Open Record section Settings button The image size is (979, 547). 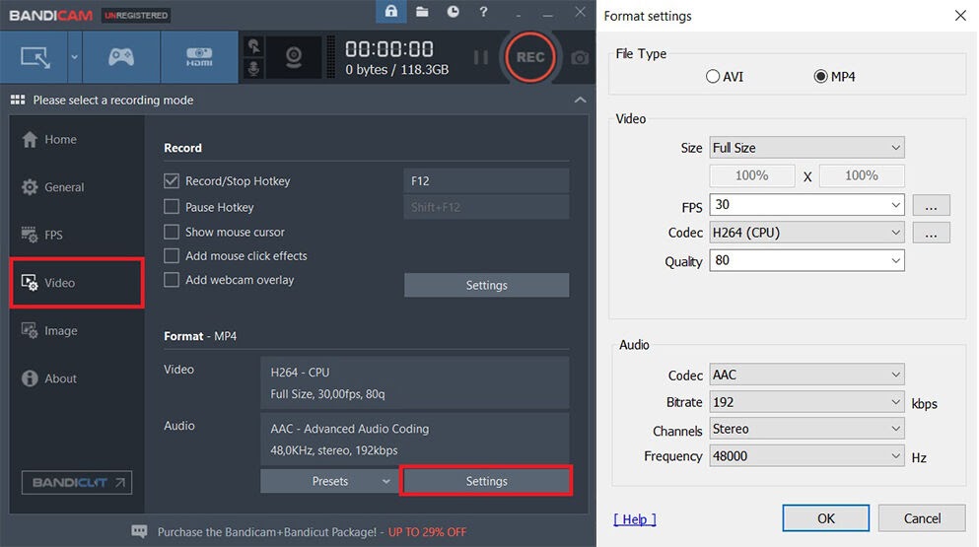point(486,285)
